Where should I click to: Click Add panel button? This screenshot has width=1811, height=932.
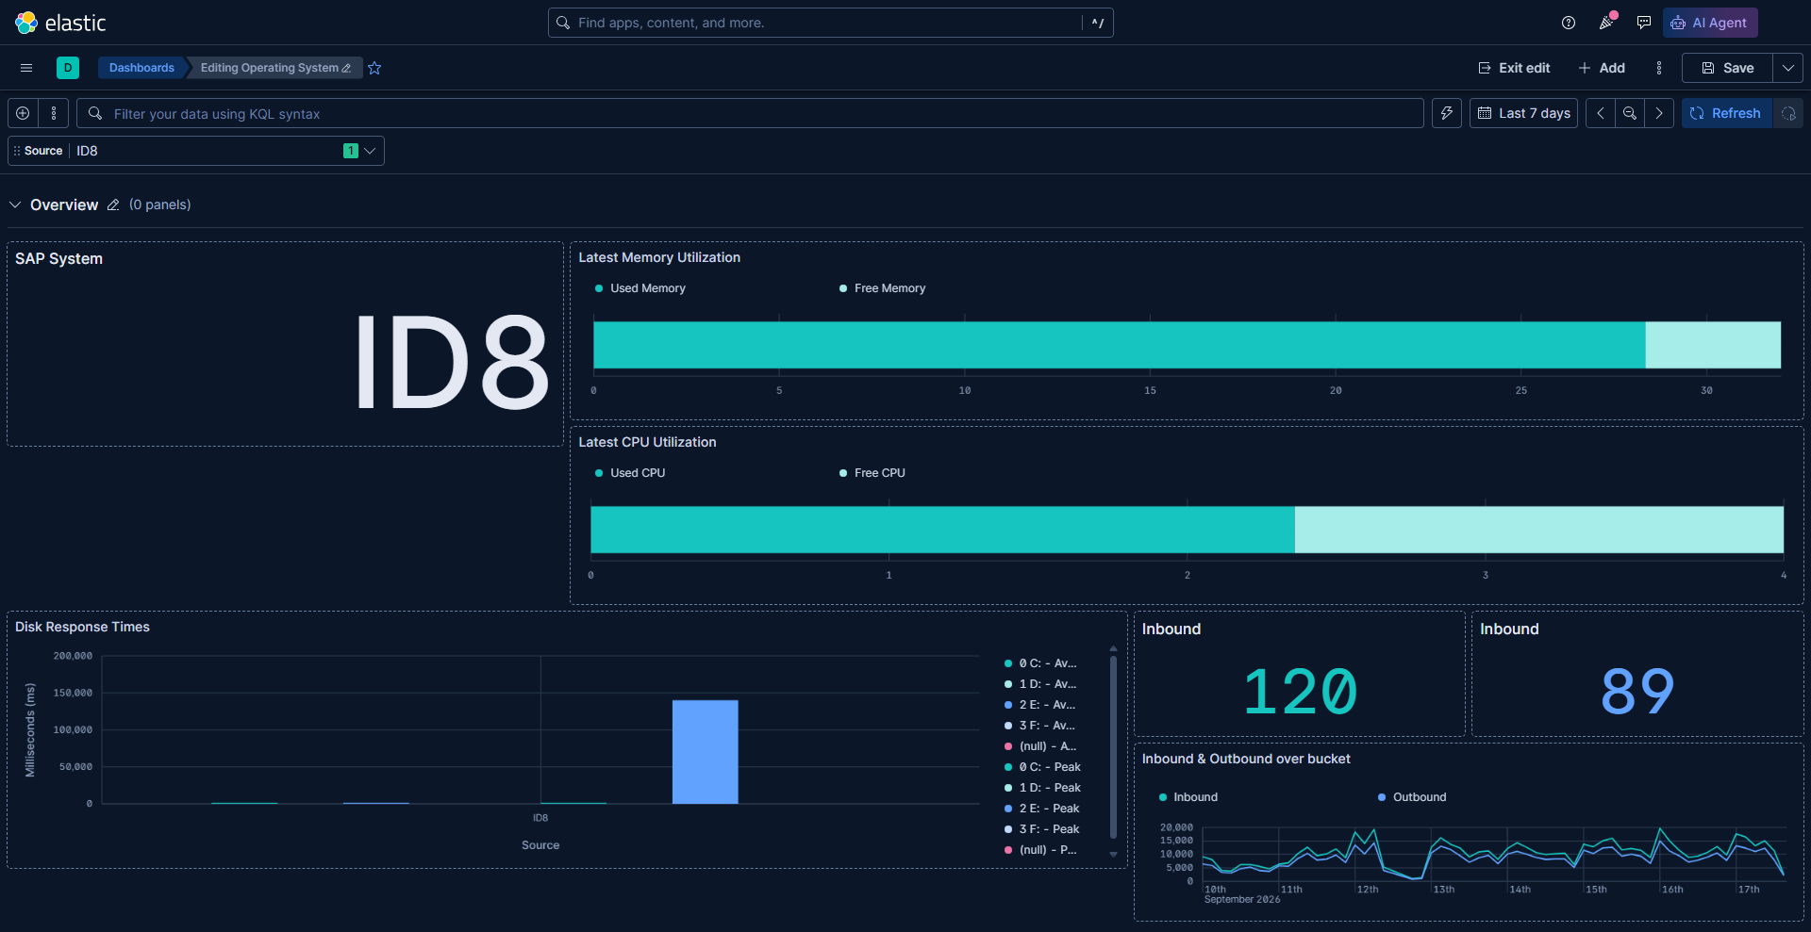tap(1602, 68)
